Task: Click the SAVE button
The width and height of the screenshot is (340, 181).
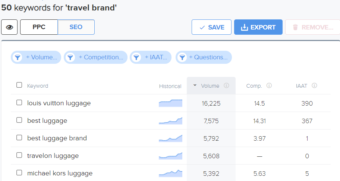Action: pos(211,27)
